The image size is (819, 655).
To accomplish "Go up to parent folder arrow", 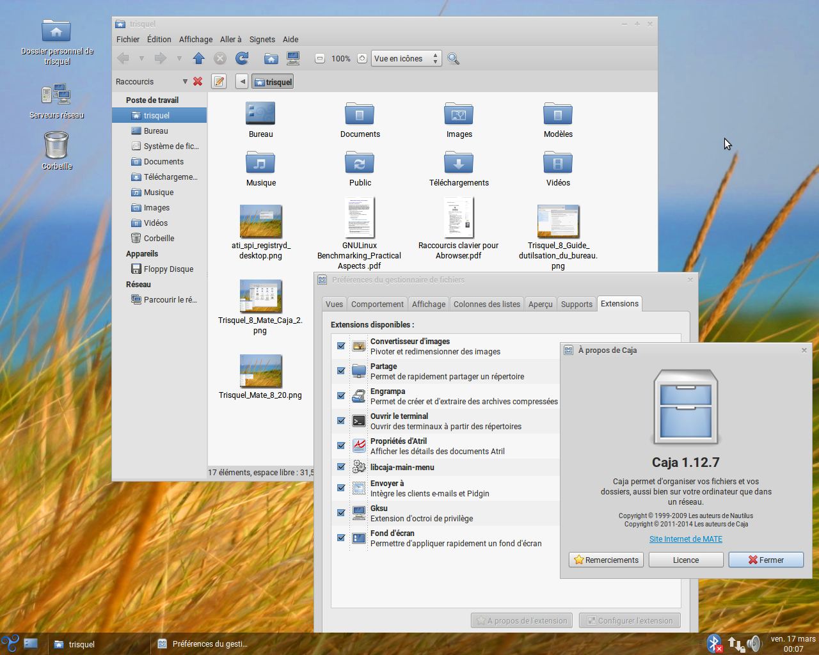I will (x=198, y=58).
